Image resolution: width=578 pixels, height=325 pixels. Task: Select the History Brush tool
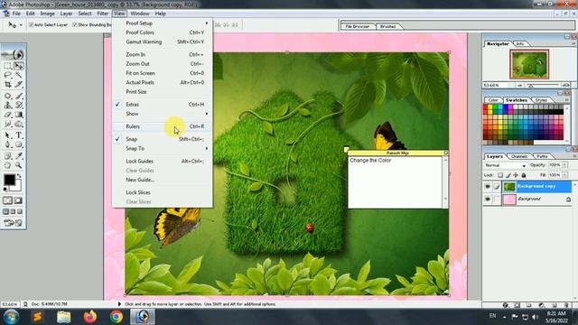point(18,106)
